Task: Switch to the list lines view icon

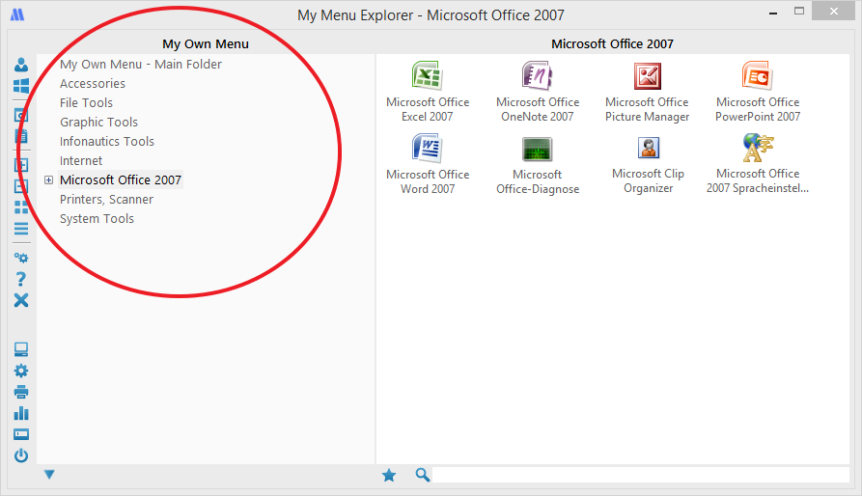Action: tap(21, 229)
